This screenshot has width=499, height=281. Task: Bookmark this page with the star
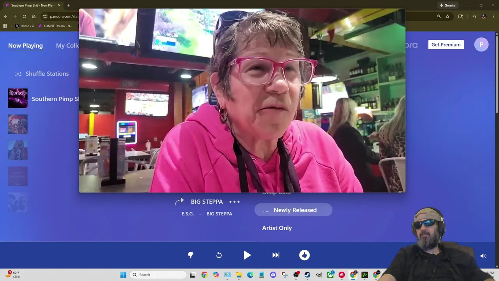click(448, 16)
